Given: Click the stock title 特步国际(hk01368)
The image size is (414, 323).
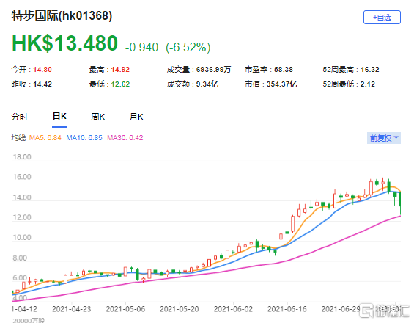Looking at the screenshot, I should 62,16.
